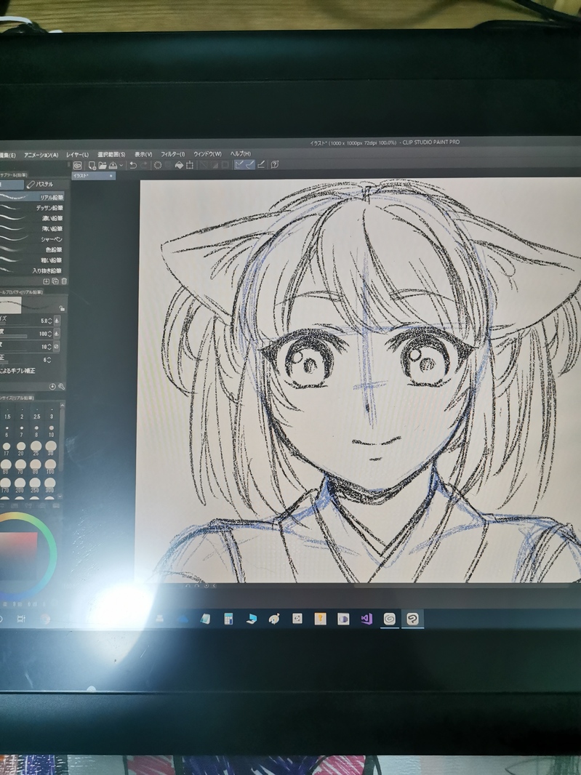The width and height of the screenshot is (581, 775).
Task: Click the Fill bucket icon in command bar
Action: tap(179, 165)
